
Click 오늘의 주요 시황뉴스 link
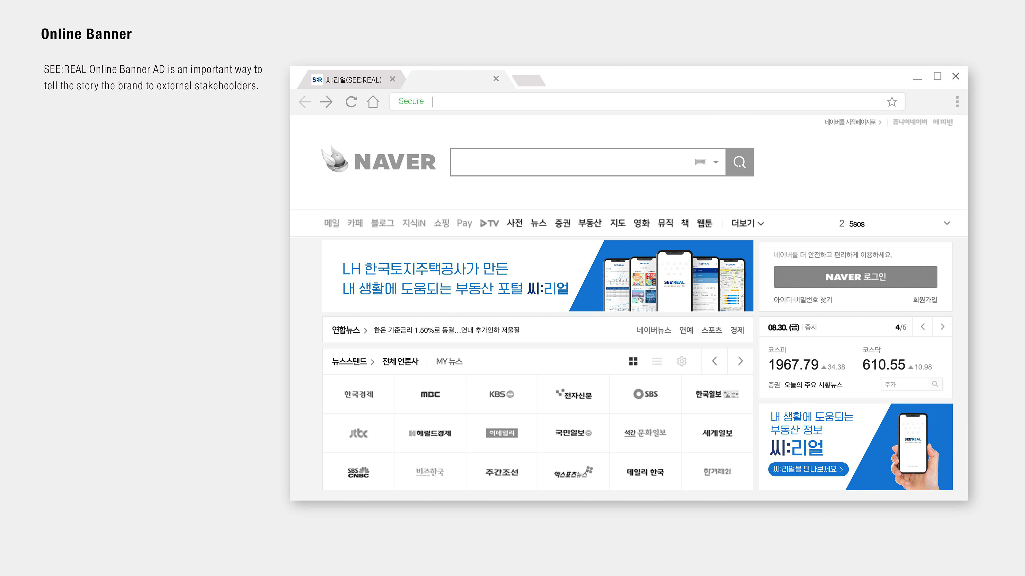tap(813, 385)
